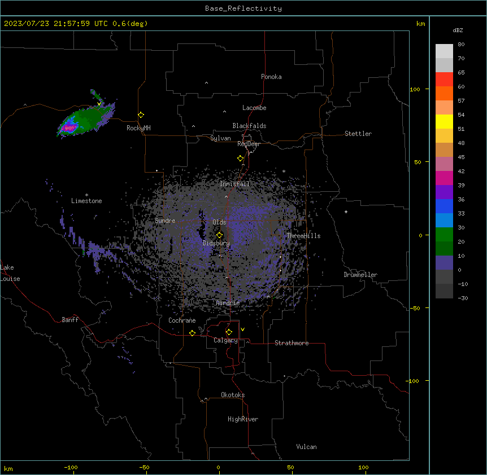Click the yellow V marker east of Calgary
The height and width of the screenshot is (475, 487).
(242, 329)
